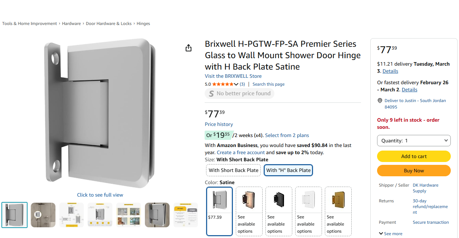This screenshot has width=459, height=238.
Task: Expand the rating breakdown chevron
Action: click(x=236, y=84)
